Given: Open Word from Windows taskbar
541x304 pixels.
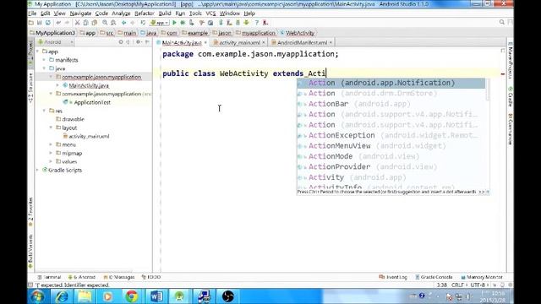Looking at the screenshot, I should (156, 296).
